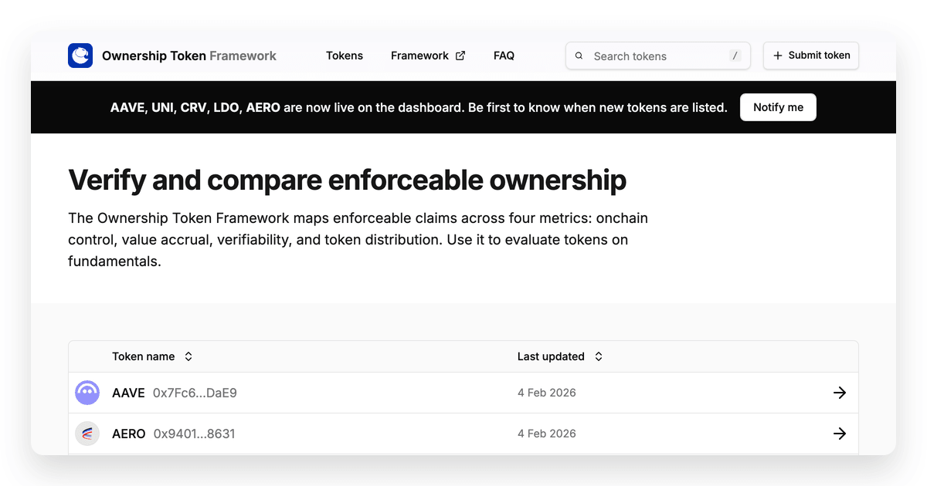
Task: Click the slash shortcut badge in search
Action: [735, 56]
